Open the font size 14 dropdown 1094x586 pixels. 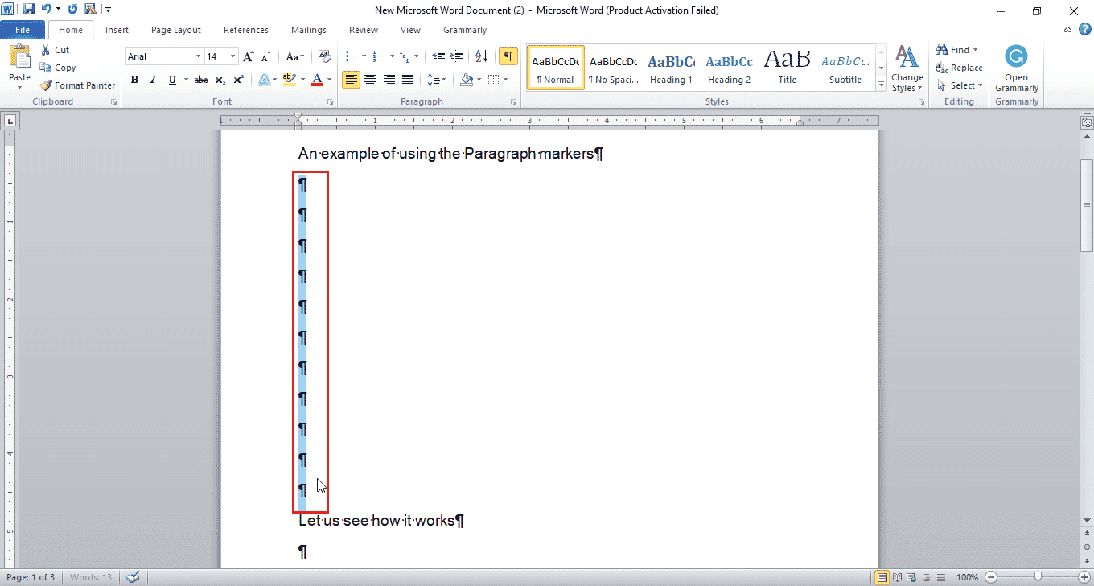pos(233,56)
